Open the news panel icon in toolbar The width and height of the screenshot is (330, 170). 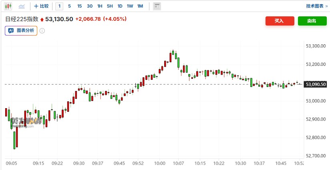coord(157,6)
